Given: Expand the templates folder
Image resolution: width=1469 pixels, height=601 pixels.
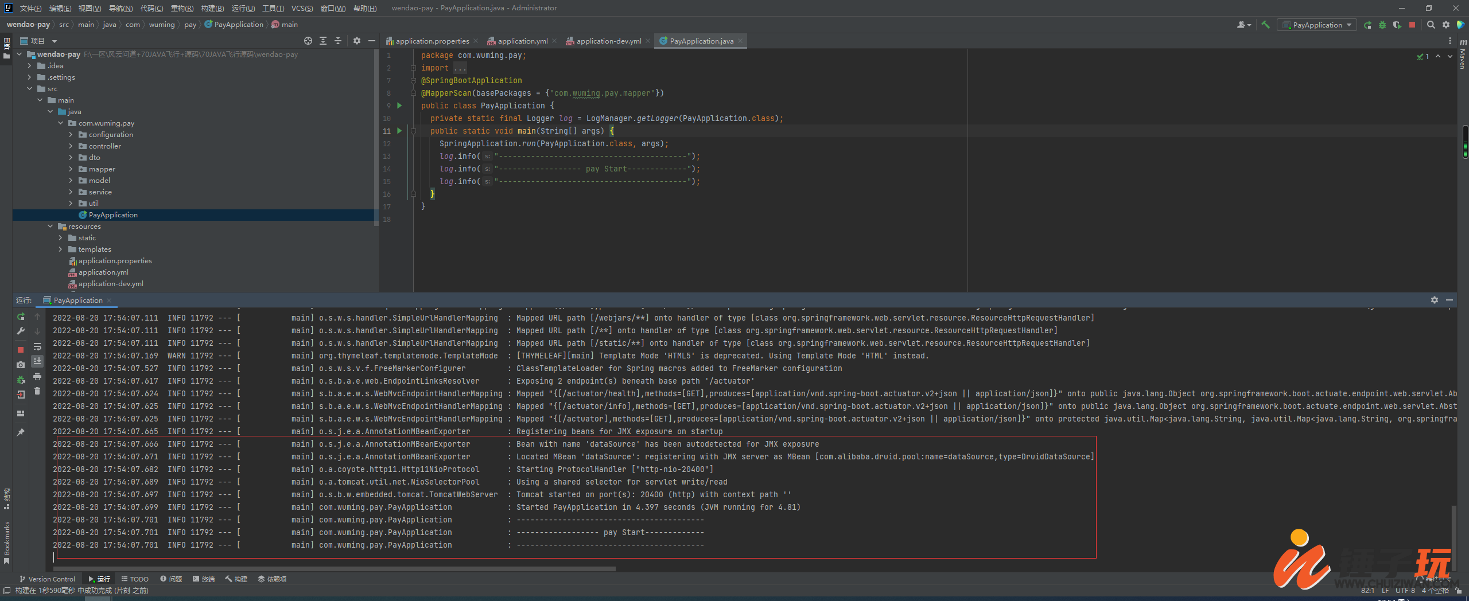Looking at the screenshot, I should pos(61,249).
